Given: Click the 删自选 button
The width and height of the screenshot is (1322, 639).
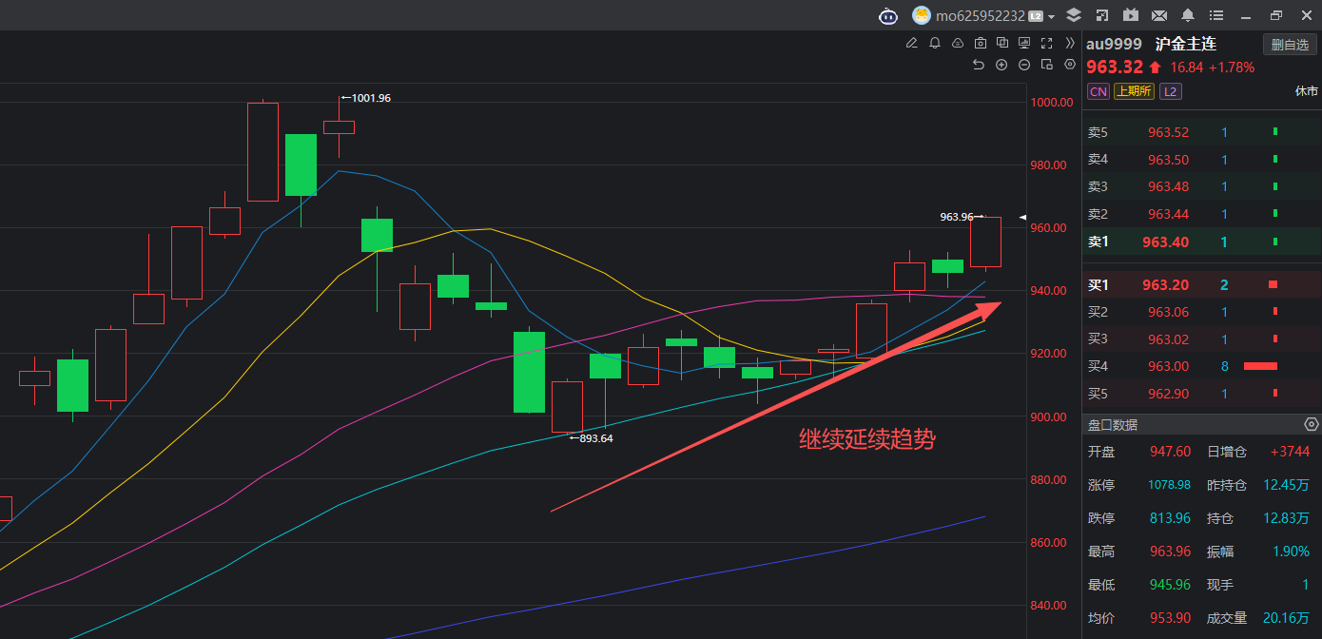Looking at the screenshot, I should coord(1290,45).
